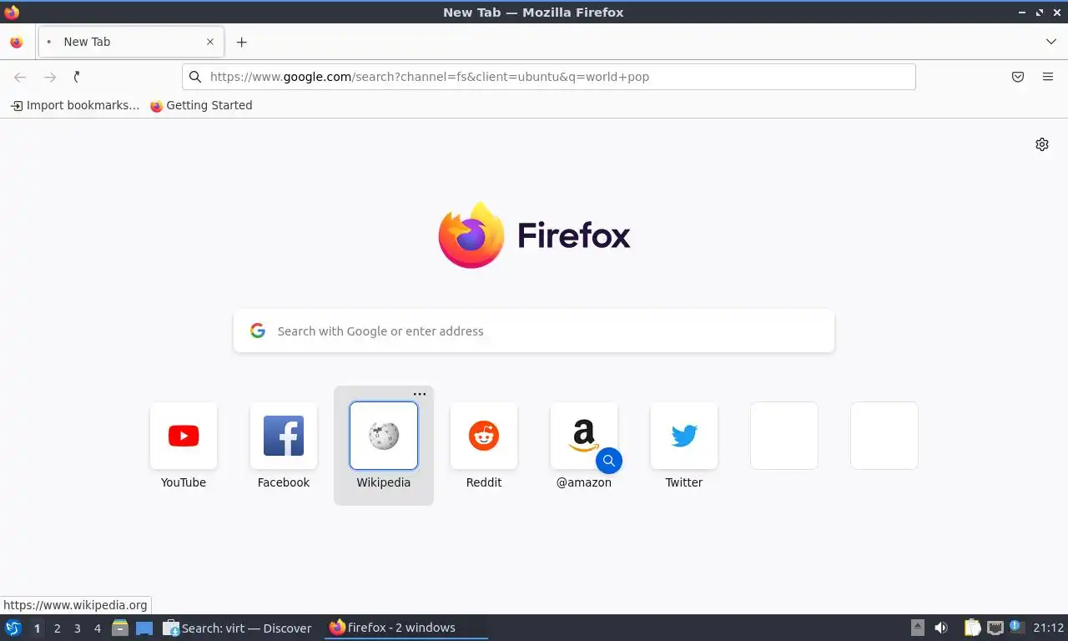Open a new tab with plus button
This screenshot has width=1068, height=641.
click(x=241, y=42)
